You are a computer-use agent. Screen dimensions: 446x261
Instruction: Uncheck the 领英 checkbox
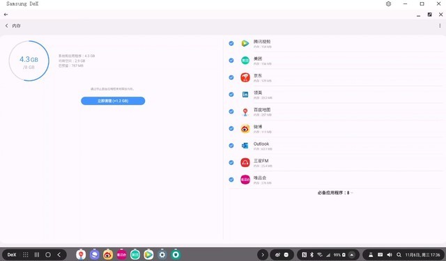[231, 94]
